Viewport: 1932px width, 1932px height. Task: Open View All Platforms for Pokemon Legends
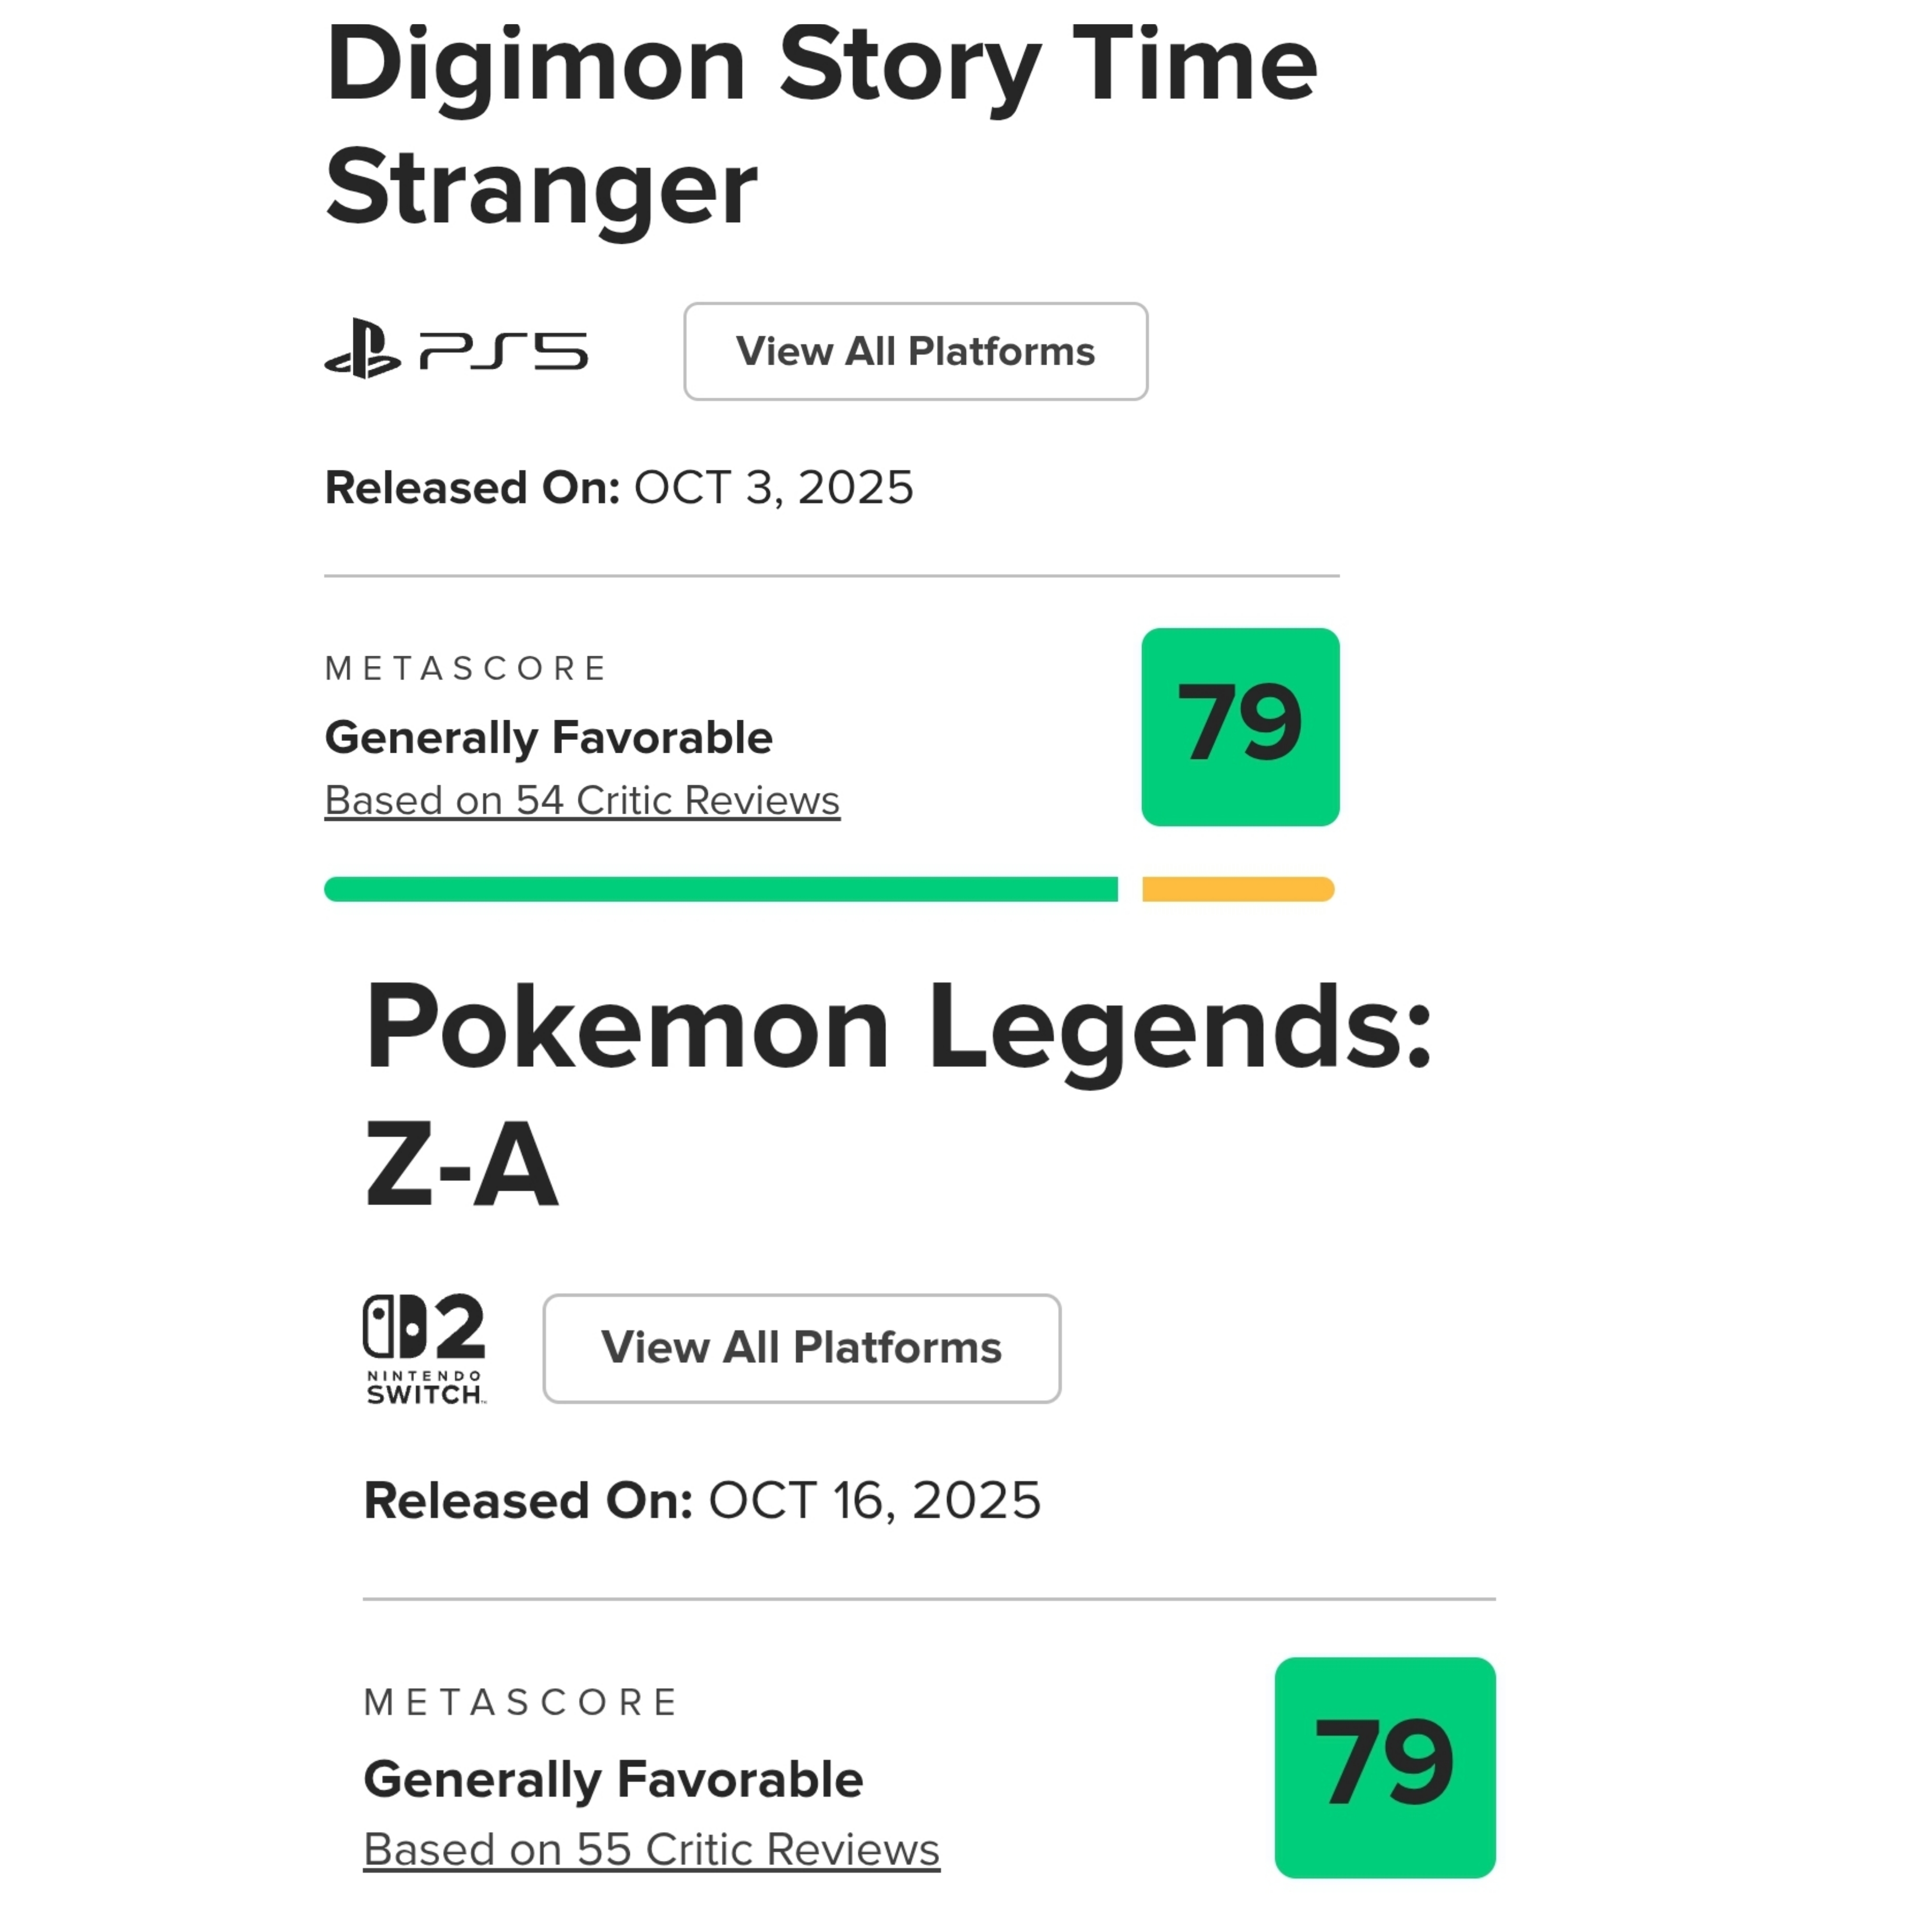(x=801, y=1347)
